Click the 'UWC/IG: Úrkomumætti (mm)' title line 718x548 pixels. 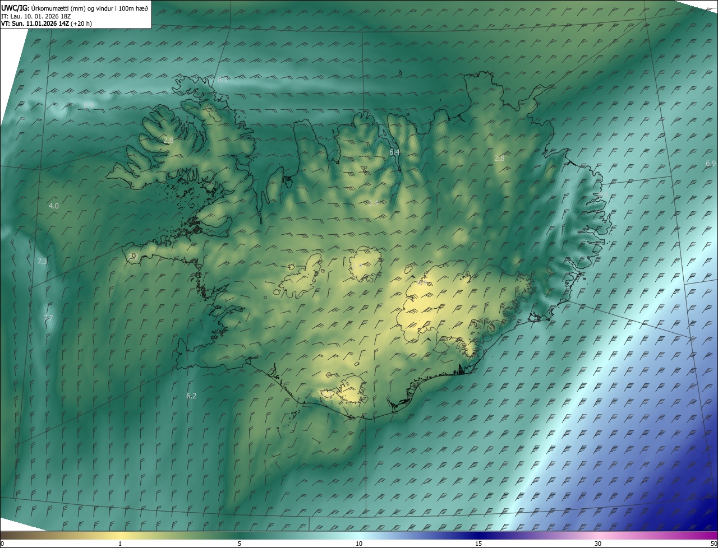(x=75, y=8)
